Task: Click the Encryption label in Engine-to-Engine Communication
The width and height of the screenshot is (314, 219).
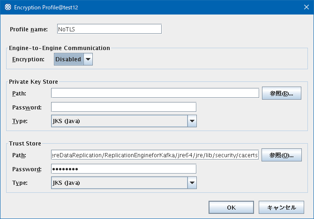Action: pyautogui.click(x=28, y=59)
